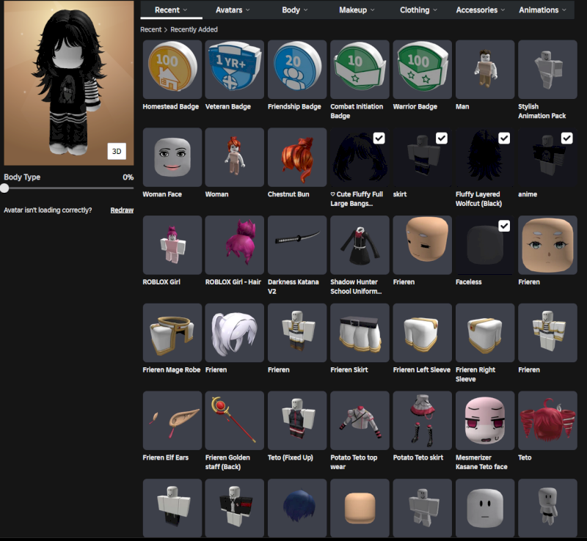Expand the Accessories tab dropdown arrow
Screen dimensions: 587x541
coord(503,10)
